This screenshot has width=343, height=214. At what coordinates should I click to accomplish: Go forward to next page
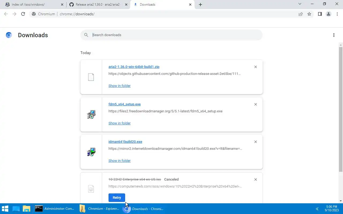coord(14,14)
